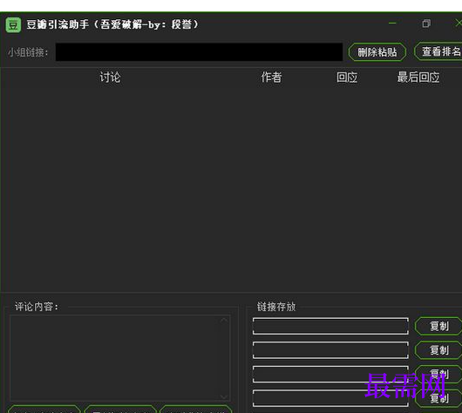Image resolution: width=462 pixels, height=413 pixels.
Task: Focus the first 链接存放 input field
Action: 330,326
